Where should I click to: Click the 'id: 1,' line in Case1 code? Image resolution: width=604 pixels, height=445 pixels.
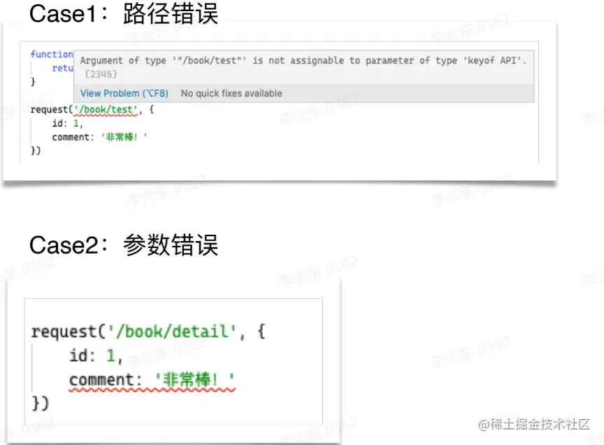[x=67, y=124]
